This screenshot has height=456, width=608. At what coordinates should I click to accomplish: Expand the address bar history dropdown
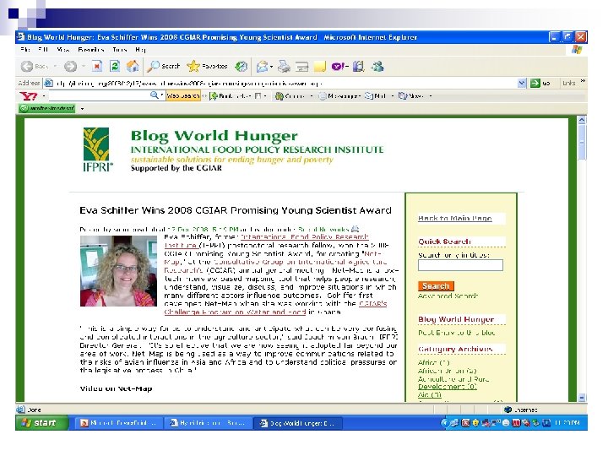(x=522, y=83)
